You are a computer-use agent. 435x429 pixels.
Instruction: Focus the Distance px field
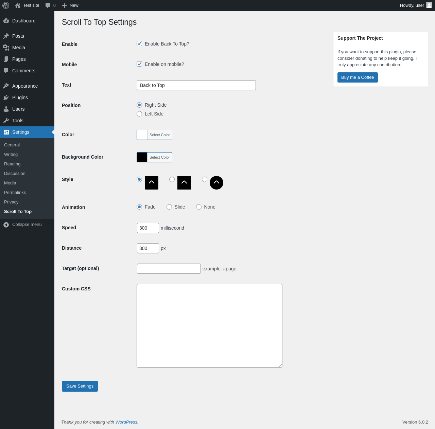[148, 248]
